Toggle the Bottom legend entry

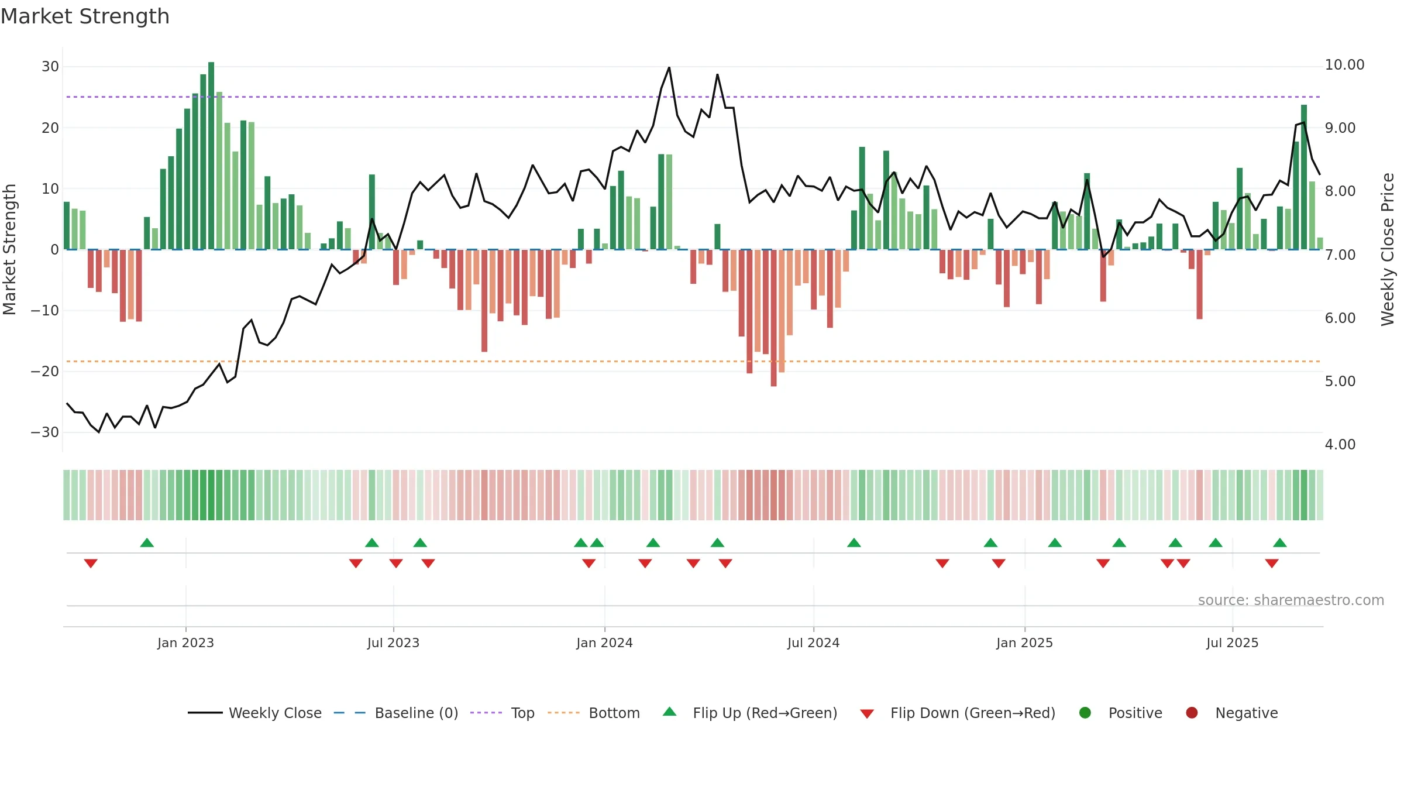pyautogui.click(x=594, y=713)
